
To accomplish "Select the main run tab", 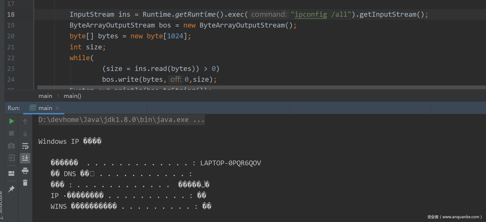I will pyautogui.click(x=45, y=108).
